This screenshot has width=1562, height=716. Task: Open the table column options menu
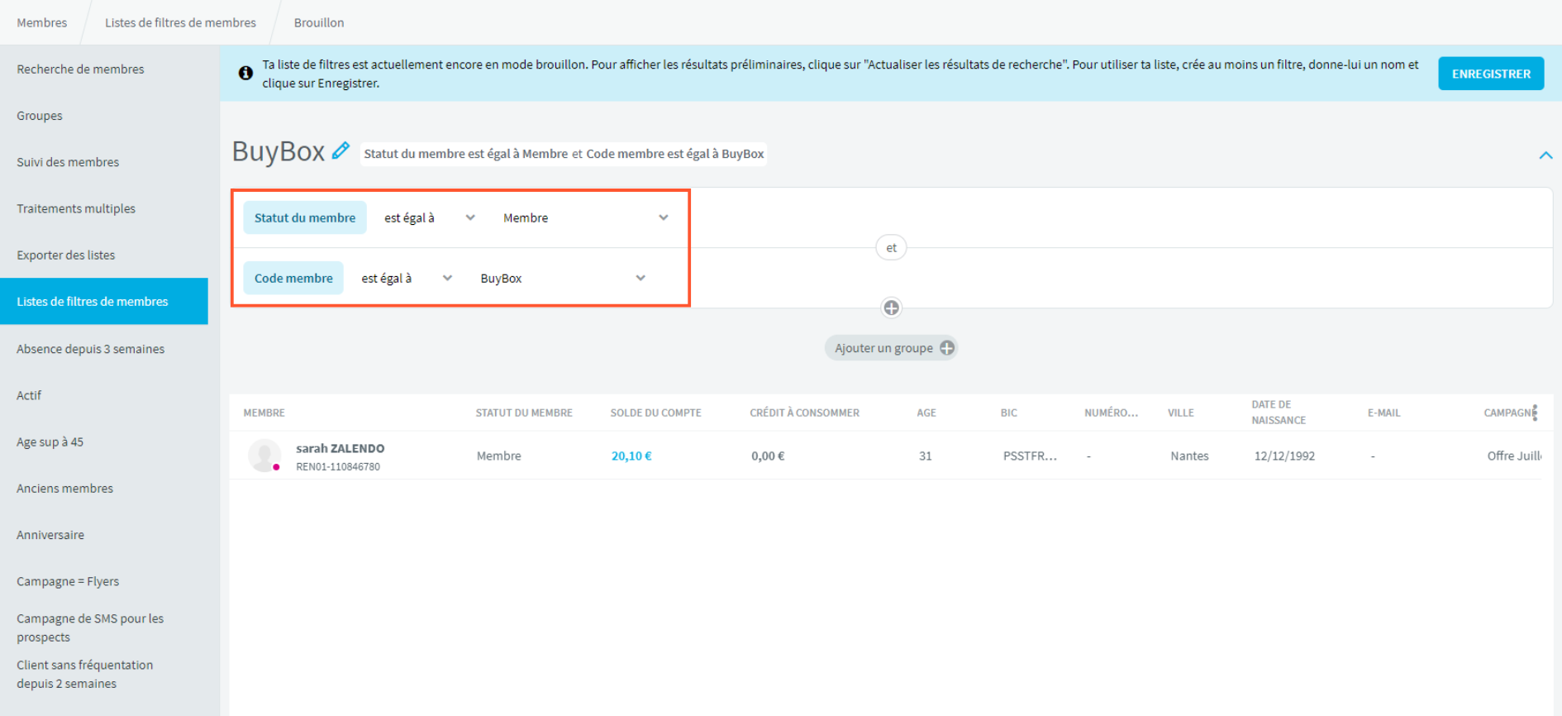(1535, 413)
